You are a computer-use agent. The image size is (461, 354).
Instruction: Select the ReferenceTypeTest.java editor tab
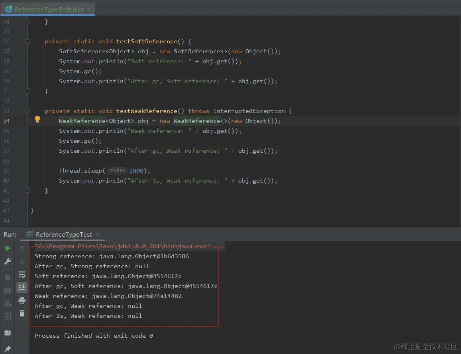click(49, 10)
